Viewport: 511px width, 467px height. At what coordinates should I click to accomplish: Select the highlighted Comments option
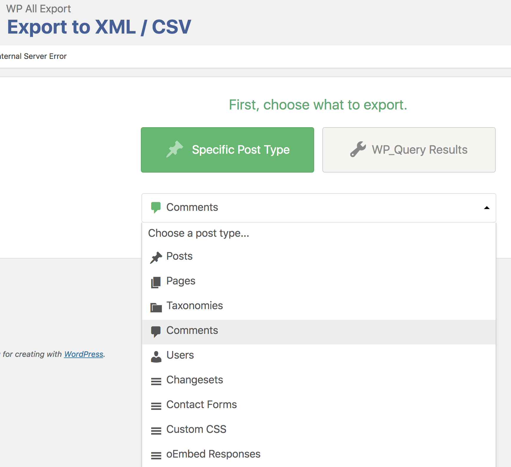319,332
